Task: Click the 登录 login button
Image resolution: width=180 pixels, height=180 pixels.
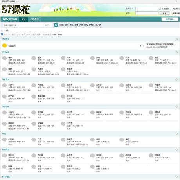Action: pos(164,13)
